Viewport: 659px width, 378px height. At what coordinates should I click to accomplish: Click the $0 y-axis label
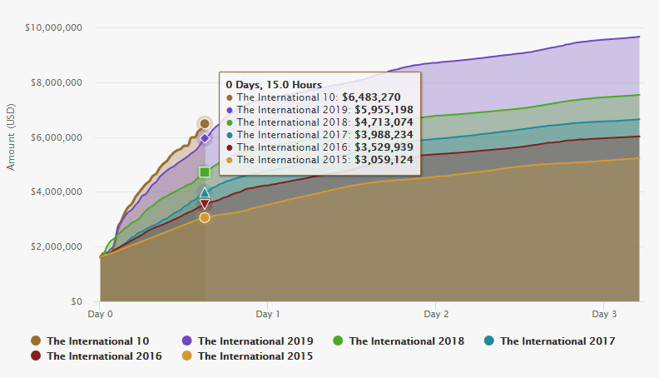click(77, 301)
